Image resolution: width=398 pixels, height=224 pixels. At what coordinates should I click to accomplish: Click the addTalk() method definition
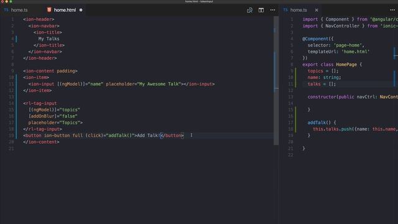(322, 123)
